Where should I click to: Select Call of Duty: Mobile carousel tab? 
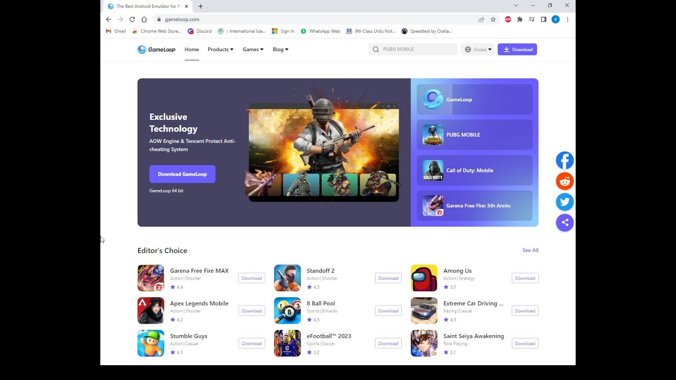(x=474, y=170)
